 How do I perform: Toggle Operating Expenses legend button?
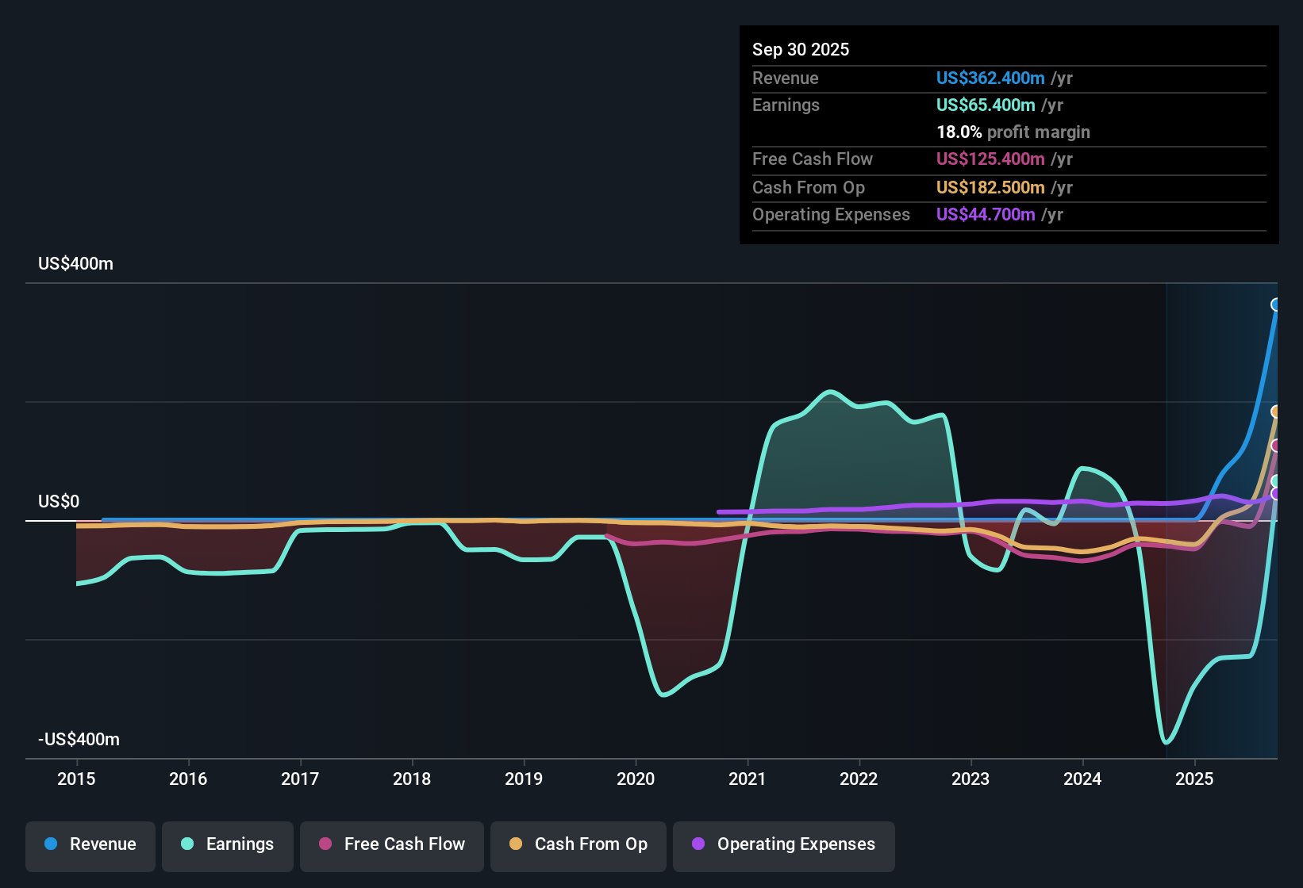784,844
